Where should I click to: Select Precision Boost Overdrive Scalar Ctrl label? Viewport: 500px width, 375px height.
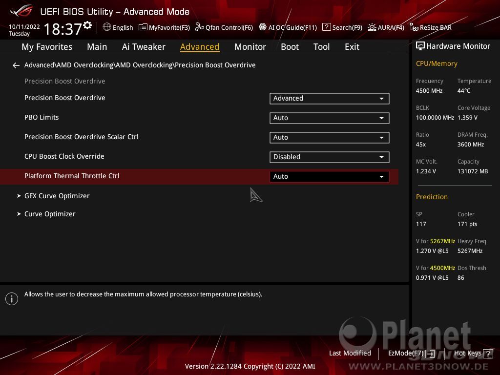[x=82, y=137]
